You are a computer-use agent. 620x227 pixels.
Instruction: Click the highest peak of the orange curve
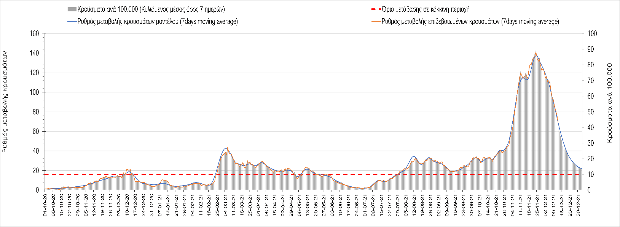click(x=536, y=51)
